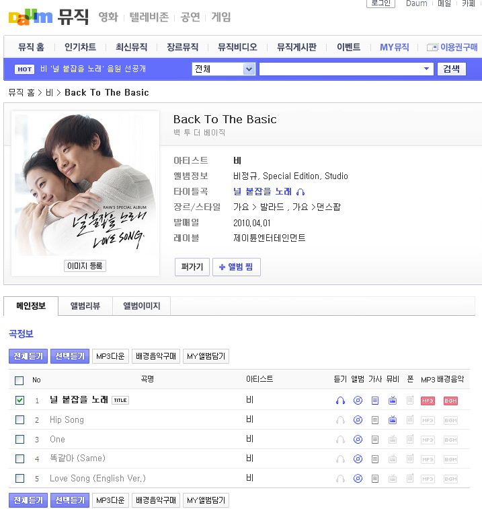Click red MP3 icon for track 1

tap(428, 401)
